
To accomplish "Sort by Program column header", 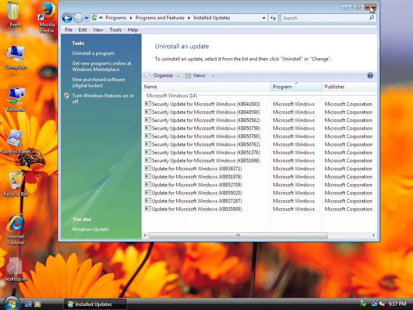I will click(x=296, y=87).
